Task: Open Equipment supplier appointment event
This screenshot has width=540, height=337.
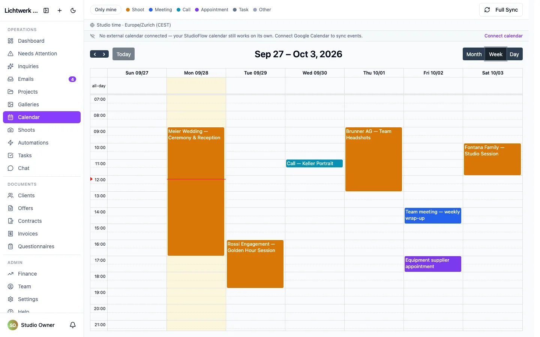Action: [x=433, y=264]
